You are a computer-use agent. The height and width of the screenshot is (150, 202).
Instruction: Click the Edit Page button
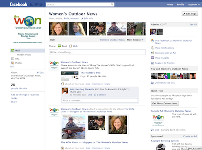click(x=190, y=14)
